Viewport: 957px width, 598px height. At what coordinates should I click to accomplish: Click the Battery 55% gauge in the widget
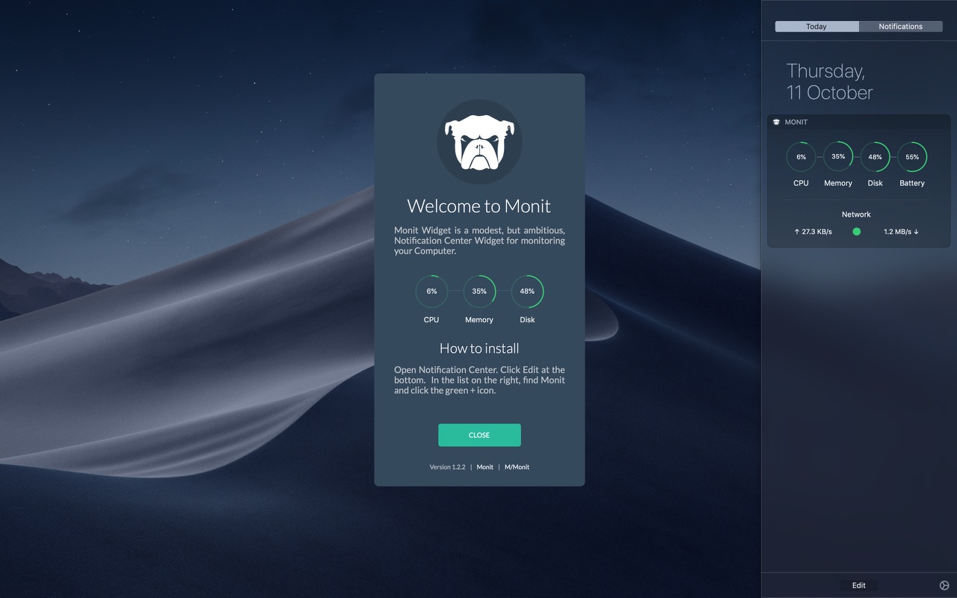912,157
